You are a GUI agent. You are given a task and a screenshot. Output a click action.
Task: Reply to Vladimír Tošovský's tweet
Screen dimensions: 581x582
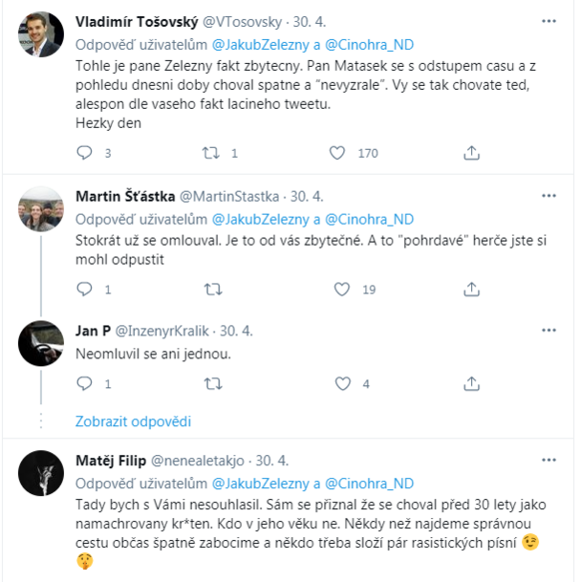click(x=84, y=153)
